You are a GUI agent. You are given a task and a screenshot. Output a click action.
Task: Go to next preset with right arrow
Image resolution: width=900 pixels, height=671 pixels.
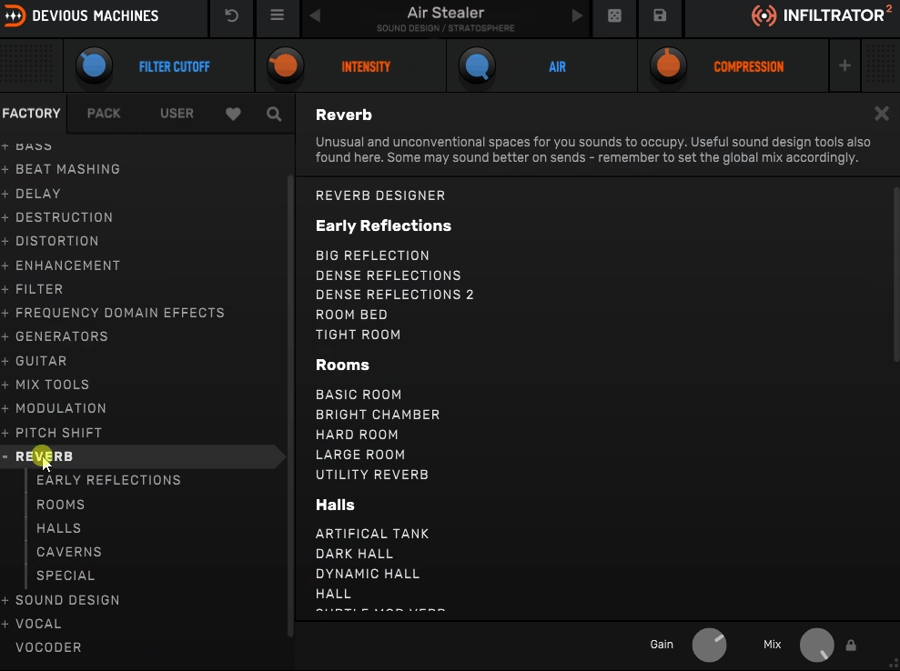[577, 15]
